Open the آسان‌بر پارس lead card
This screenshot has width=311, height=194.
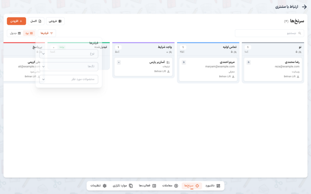143,67
